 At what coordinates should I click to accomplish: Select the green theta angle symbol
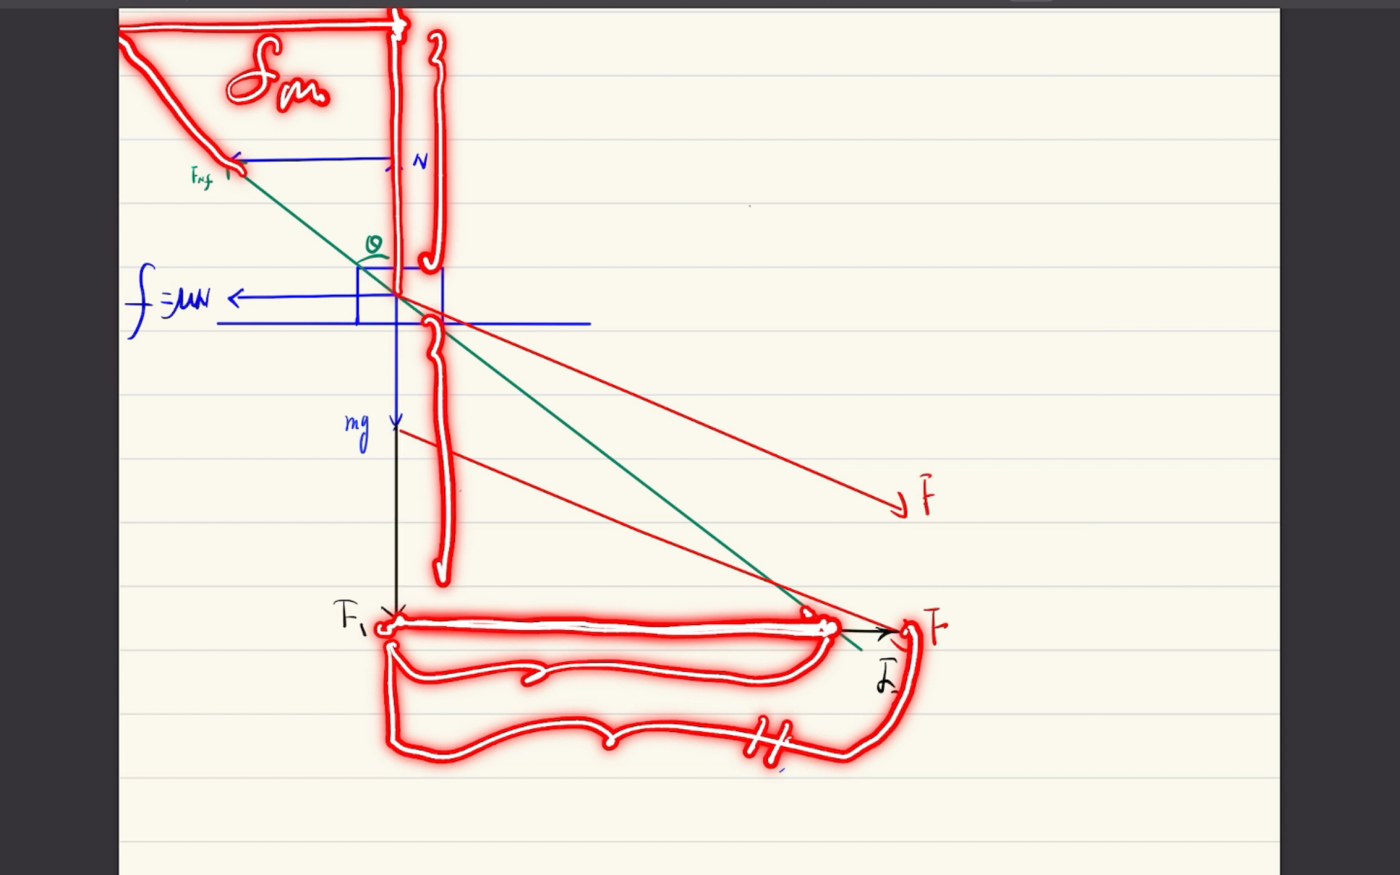(x=374, y=244)
